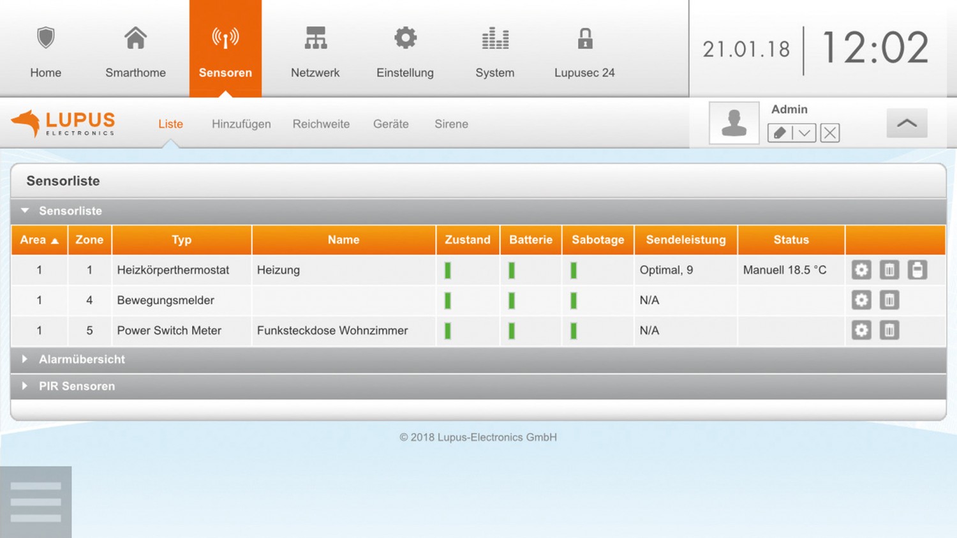Open the Geräte submenu
Viewport: 957px width, 538px height.
click(391, 124)
